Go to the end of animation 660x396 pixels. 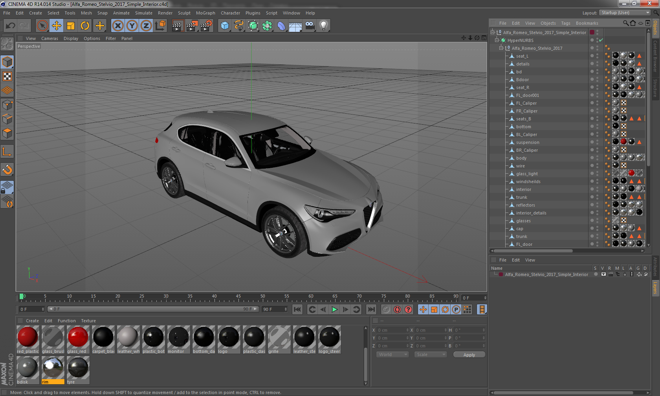click(x=371, y=309)
